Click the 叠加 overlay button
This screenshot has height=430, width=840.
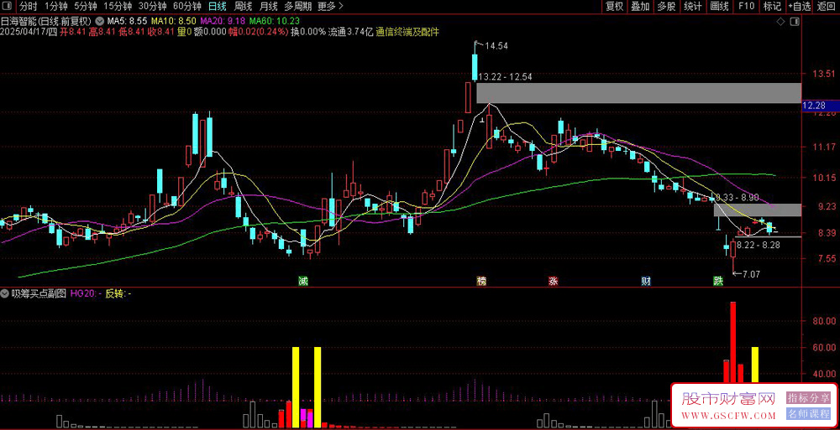click(640, 7)
